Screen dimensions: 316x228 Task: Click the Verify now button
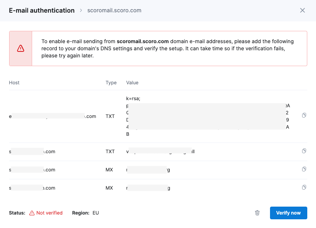[288, 213]
